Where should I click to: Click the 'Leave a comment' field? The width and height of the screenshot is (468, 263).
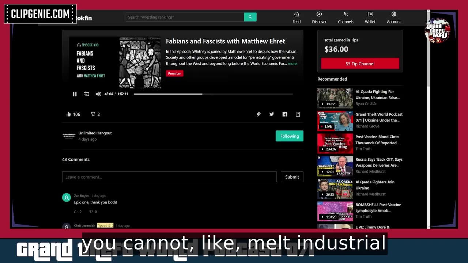pos(169,177)
